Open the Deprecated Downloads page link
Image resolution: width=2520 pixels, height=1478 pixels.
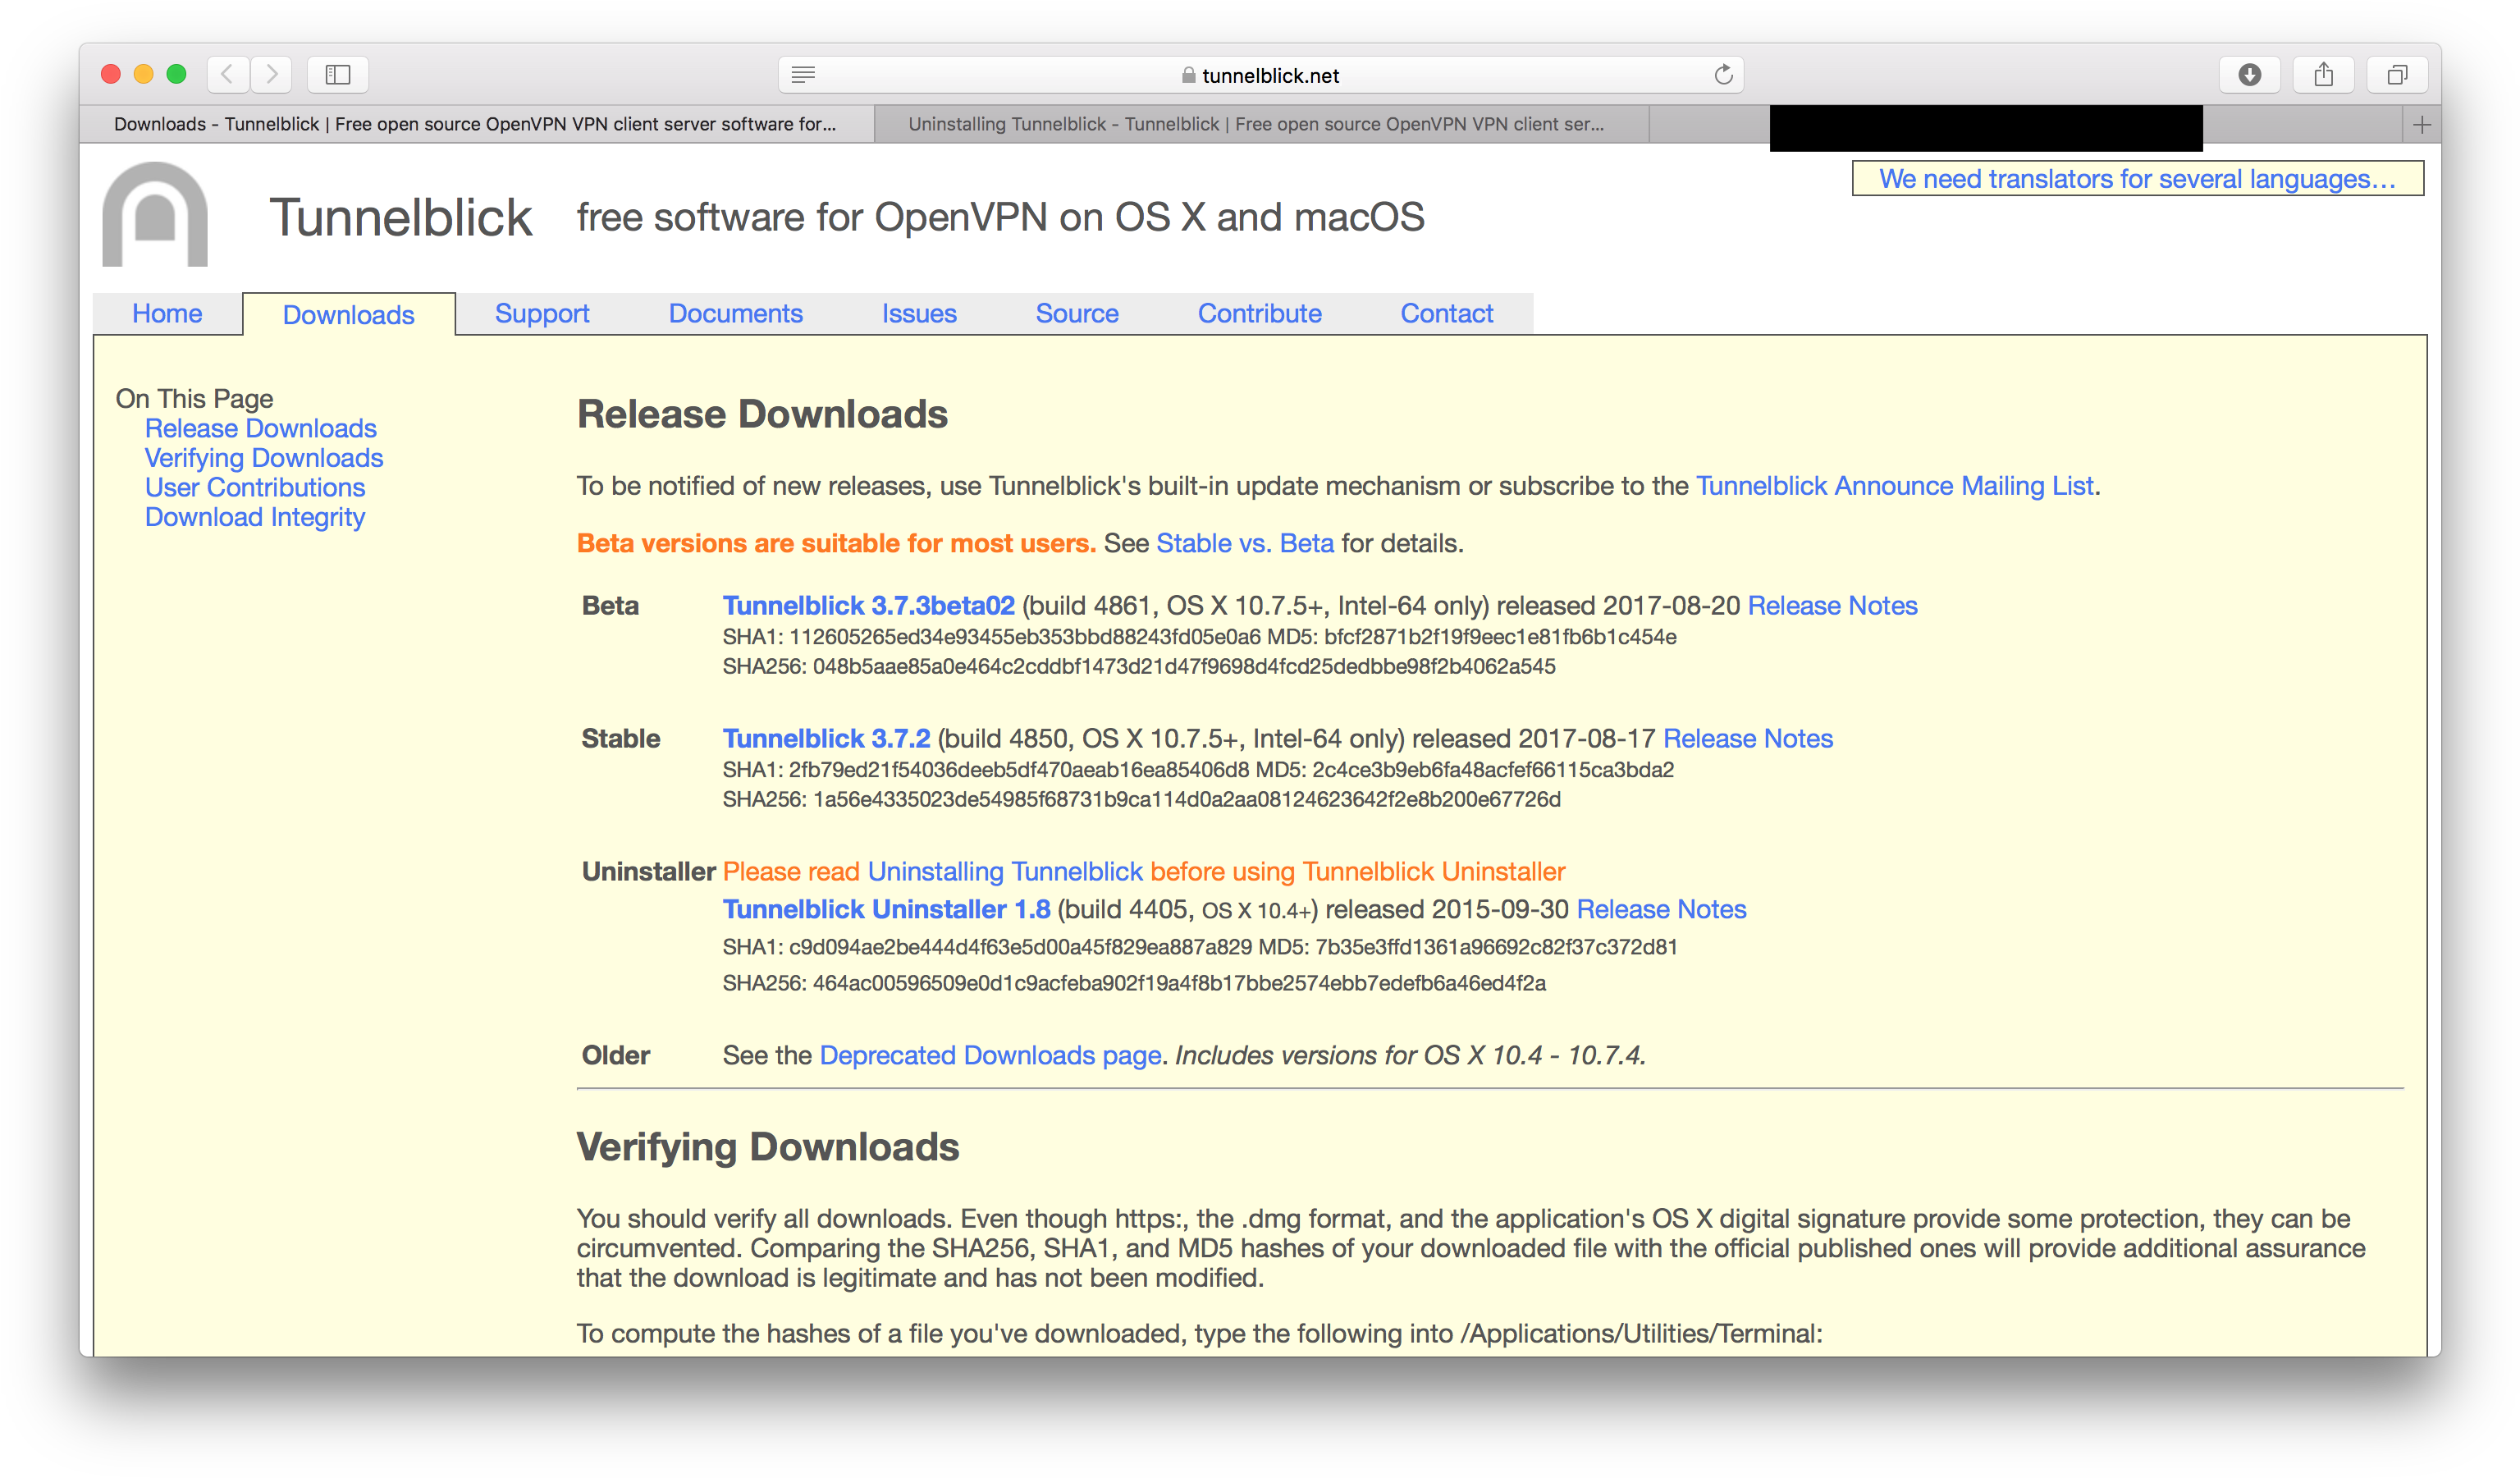pos(990,1055)
